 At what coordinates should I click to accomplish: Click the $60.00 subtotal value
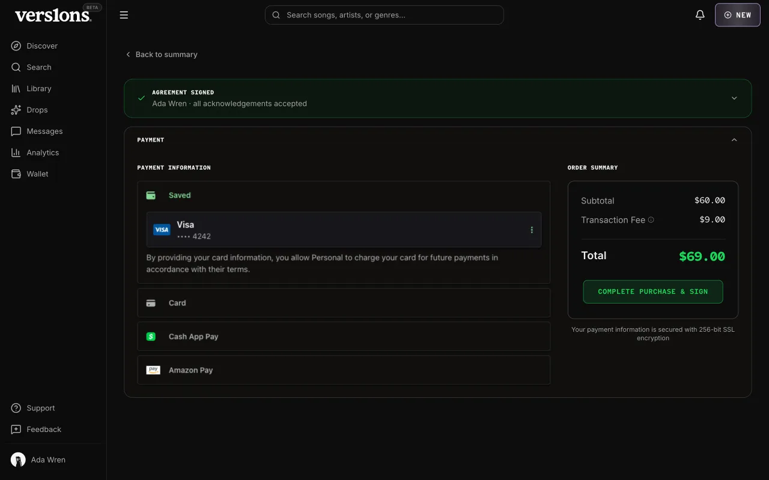click(x=710, y=200)
